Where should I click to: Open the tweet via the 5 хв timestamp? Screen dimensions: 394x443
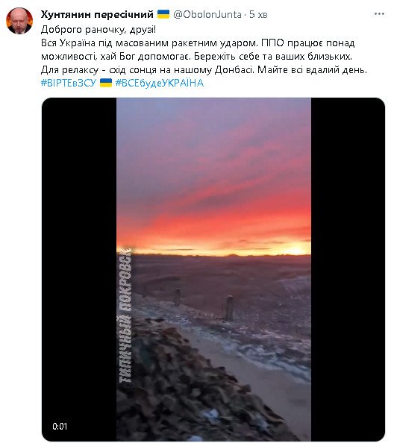258,14
